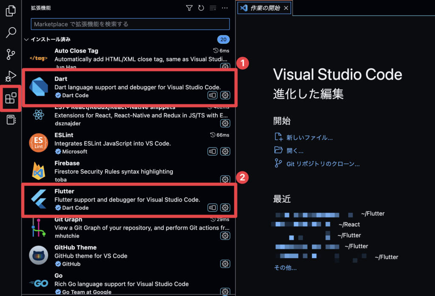This screenshot has width=435, height=296.
Task: Open the Search view in the activity bar
Action: tap(11, 33)
